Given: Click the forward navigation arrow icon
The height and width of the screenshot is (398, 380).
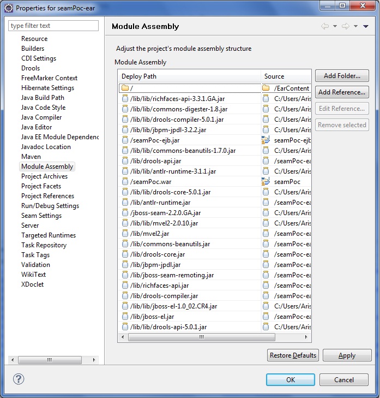Looking at the screenshot, I should pyautogui.click(x=346, y=26).
